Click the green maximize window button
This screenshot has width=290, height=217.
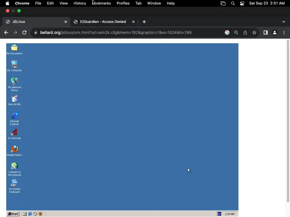point(19,11)
